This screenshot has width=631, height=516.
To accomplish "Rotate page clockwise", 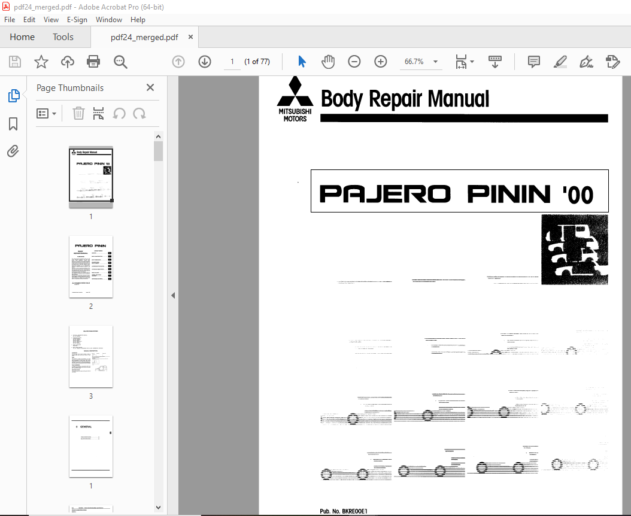I will point(139,114).
